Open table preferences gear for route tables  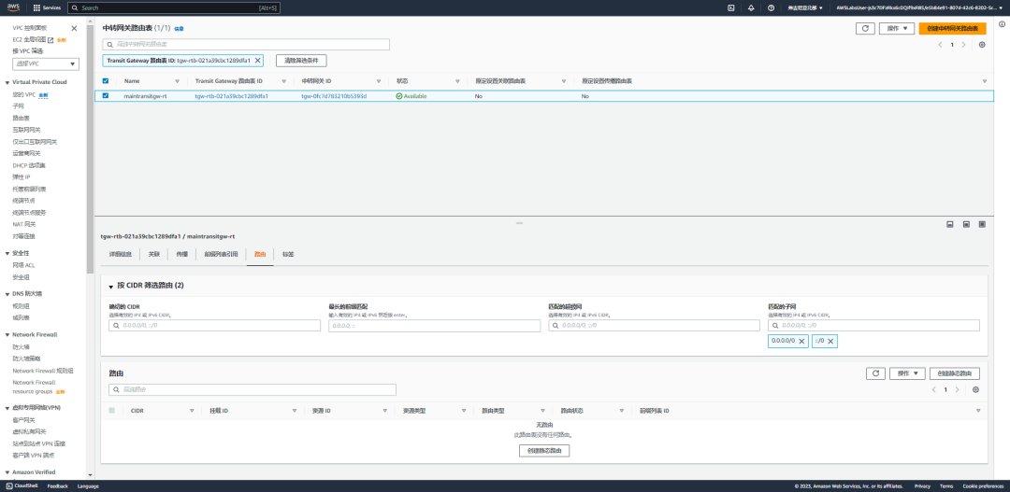click(982, 45)
